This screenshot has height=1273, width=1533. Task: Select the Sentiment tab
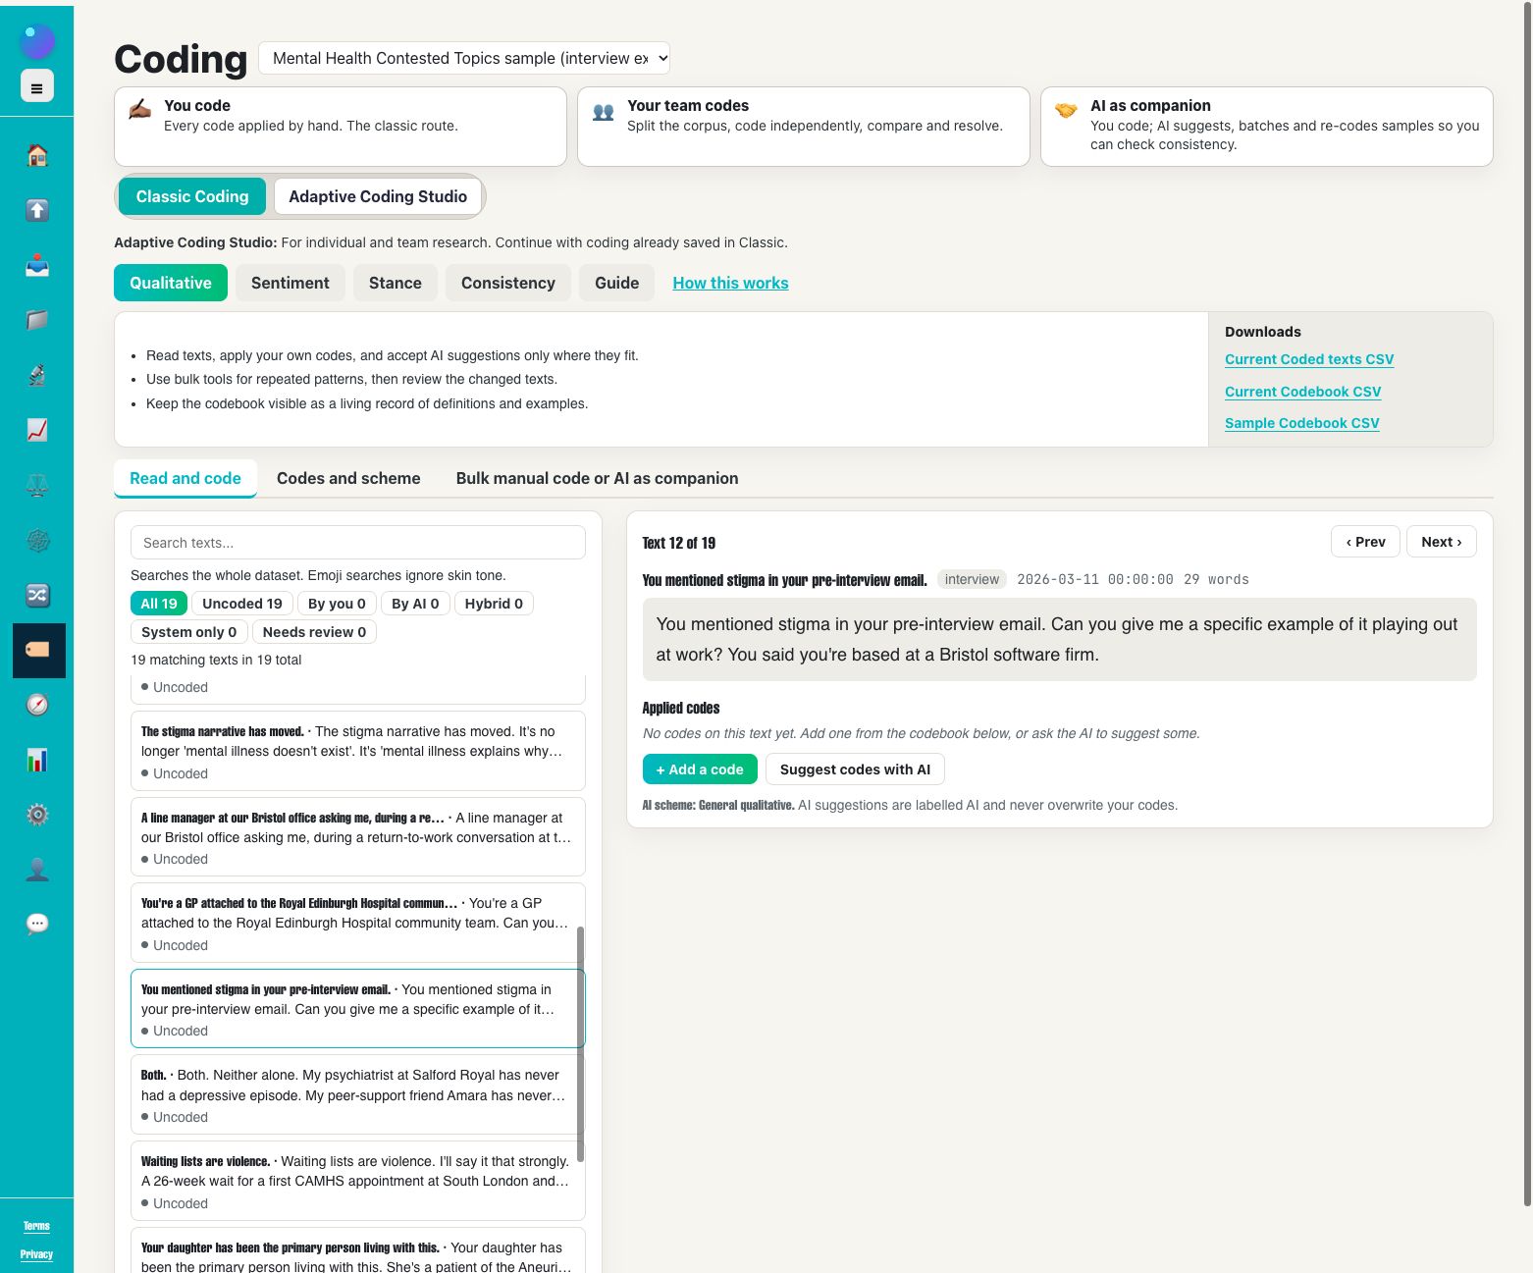click(x=291, y=283)
